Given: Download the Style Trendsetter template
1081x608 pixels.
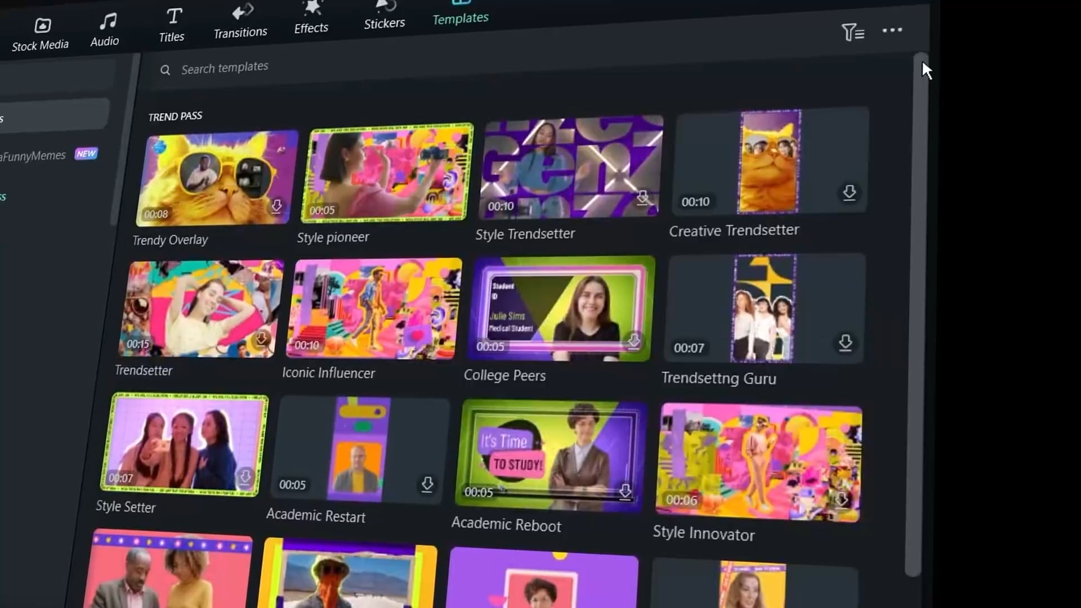Looking at the screenshot, I should pyautogui.click(x=642, y=198).
